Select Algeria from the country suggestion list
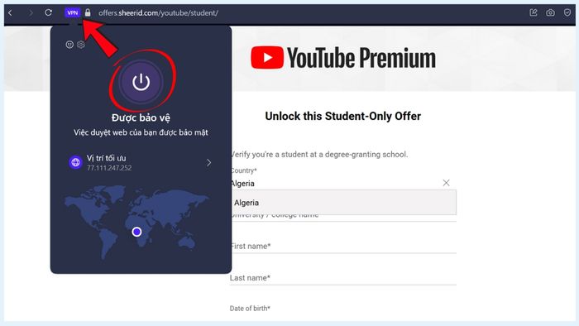The height and width of the screenshot is (326, 579). (343, 203)
